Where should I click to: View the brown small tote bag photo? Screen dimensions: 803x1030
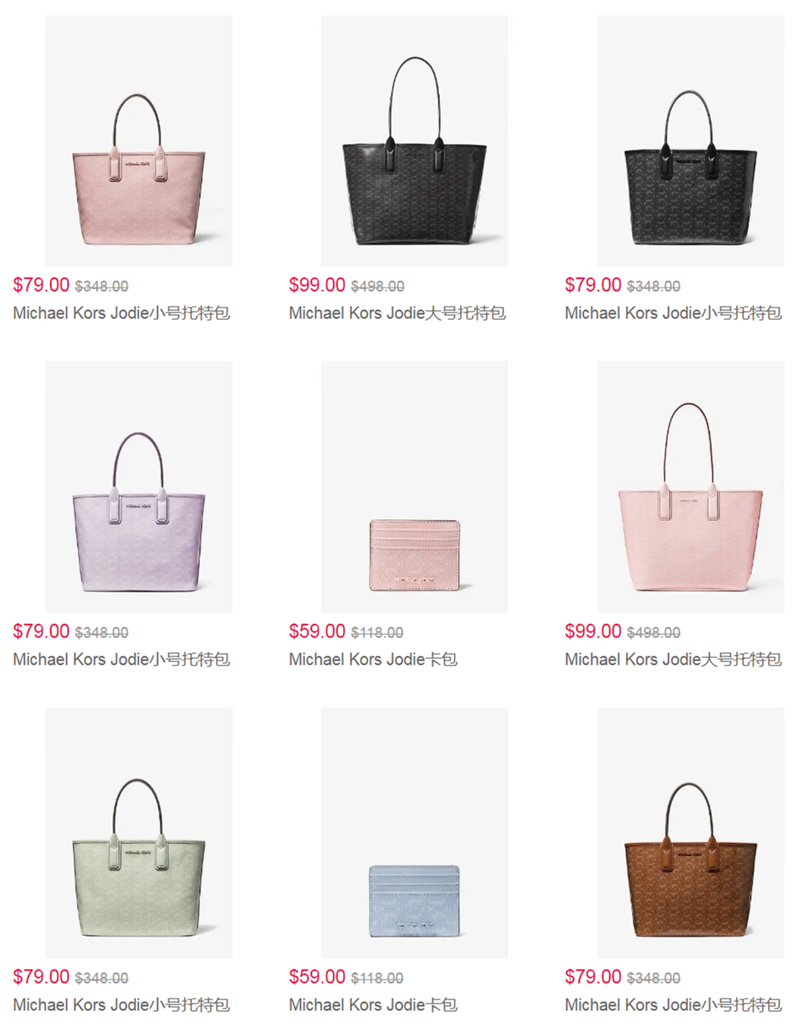coord(691,832)
